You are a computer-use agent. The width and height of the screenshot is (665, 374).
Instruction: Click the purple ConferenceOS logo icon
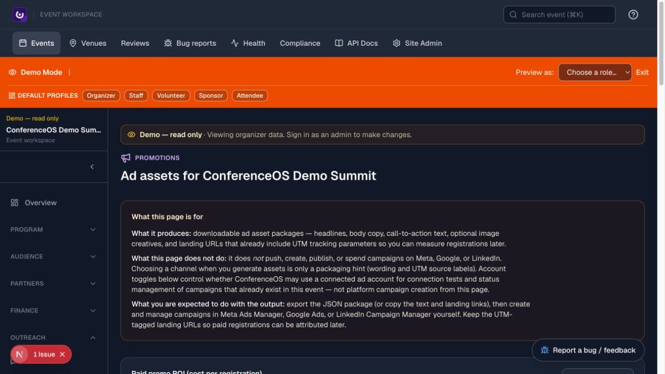tap(20, 15)
